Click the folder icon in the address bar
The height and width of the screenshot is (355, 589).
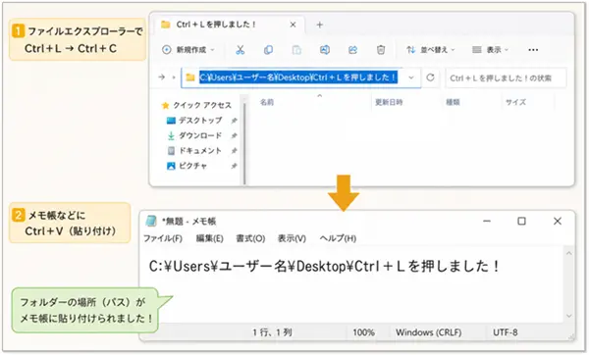pos(190,77)
